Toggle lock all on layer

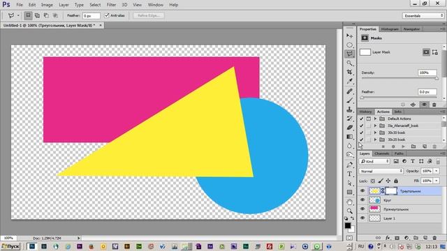click(396, 181)
